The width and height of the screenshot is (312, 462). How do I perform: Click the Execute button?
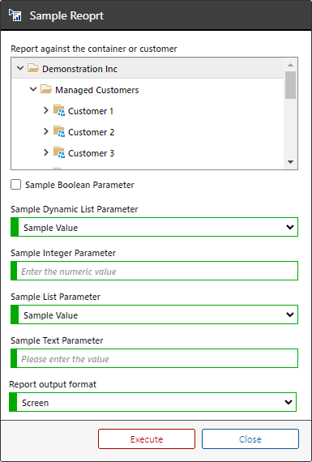click(x=147, y=439)
